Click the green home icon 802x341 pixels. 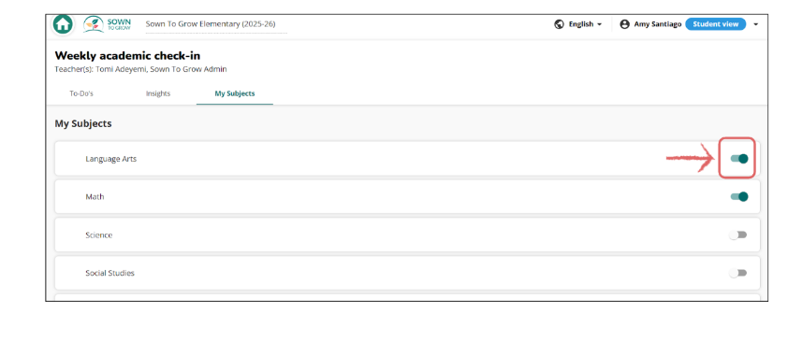pos(63,24)
